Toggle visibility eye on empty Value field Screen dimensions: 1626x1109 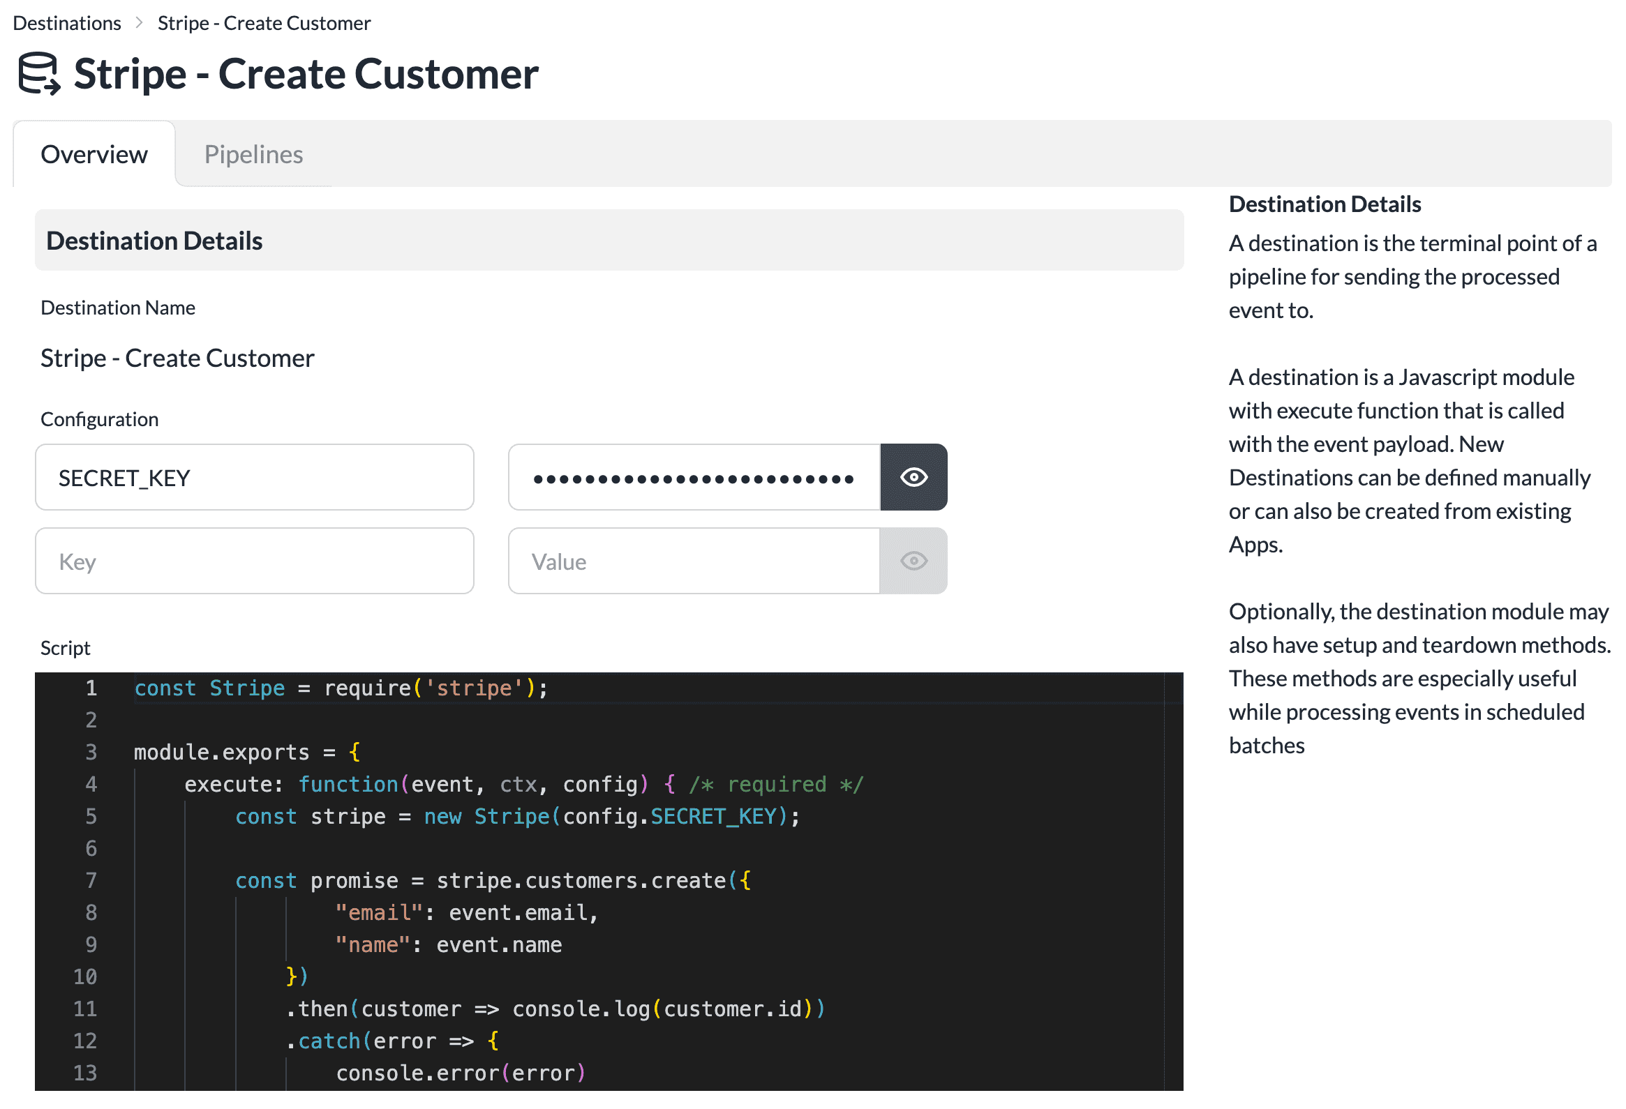[913, 561]
